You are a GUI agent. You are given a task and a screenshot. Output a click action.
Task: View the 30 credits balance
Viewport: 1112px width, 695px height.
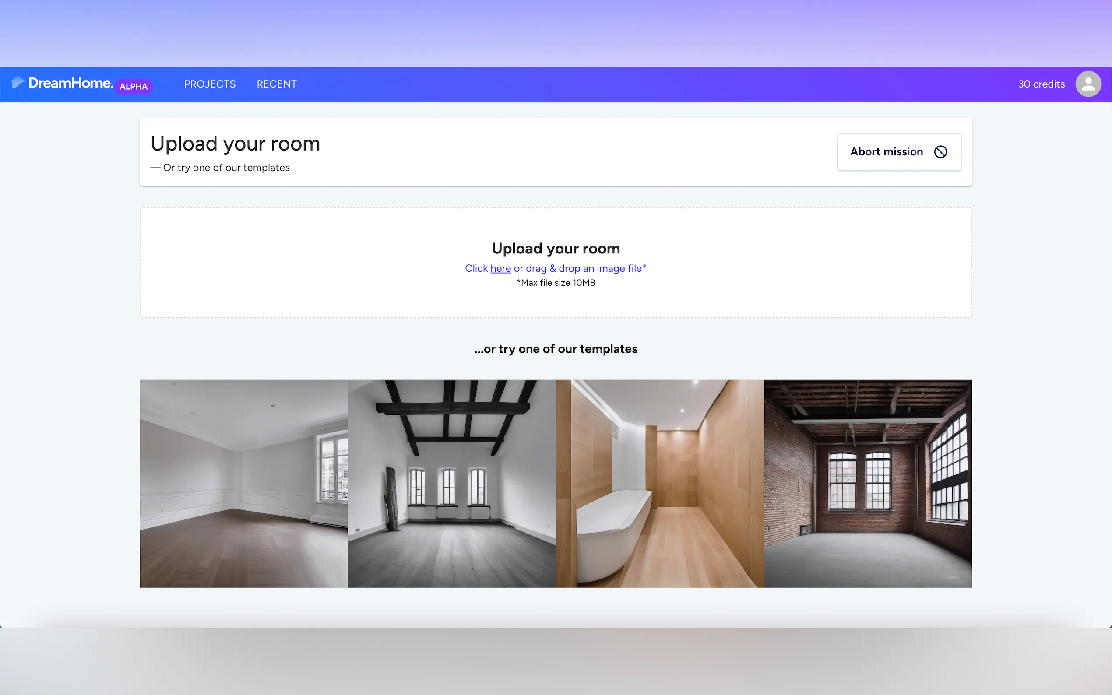pyautogui.click(x=1041, y=84)
